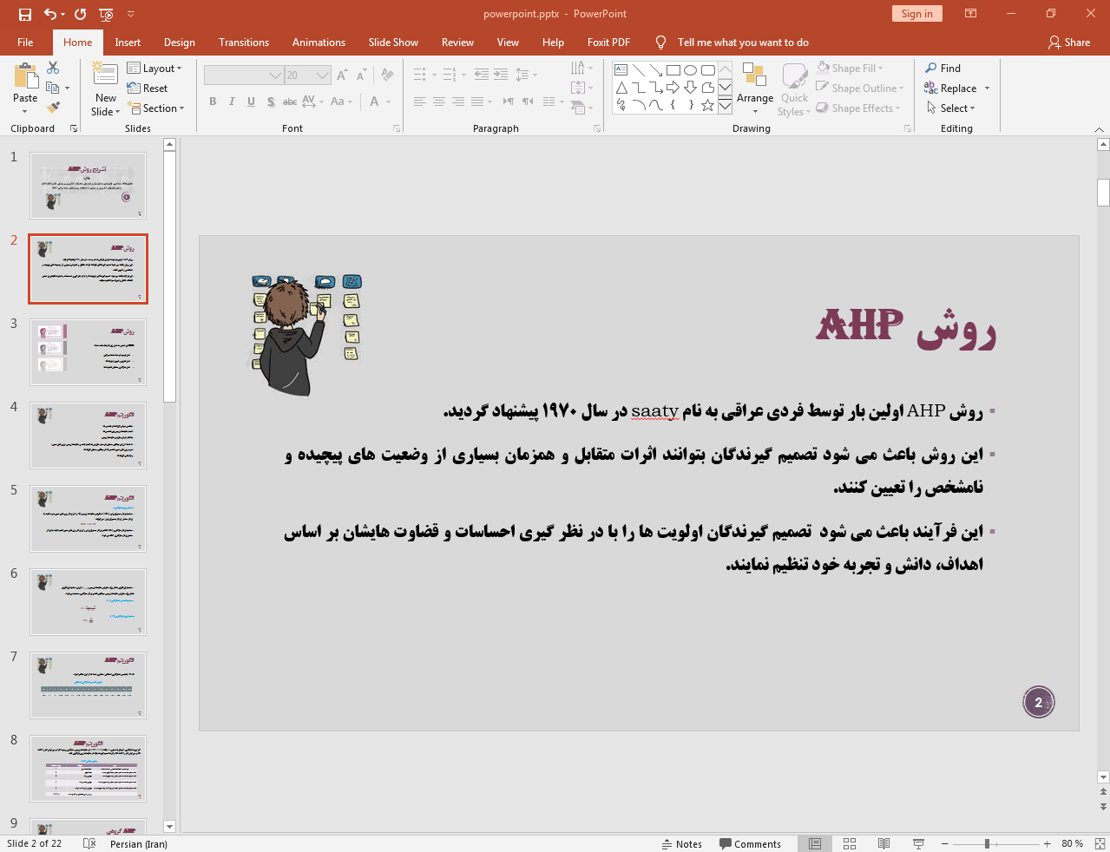The image size is (1110, 852).
Task: Click the Save icon in the title bar
Action: click(x=24, y=14)
